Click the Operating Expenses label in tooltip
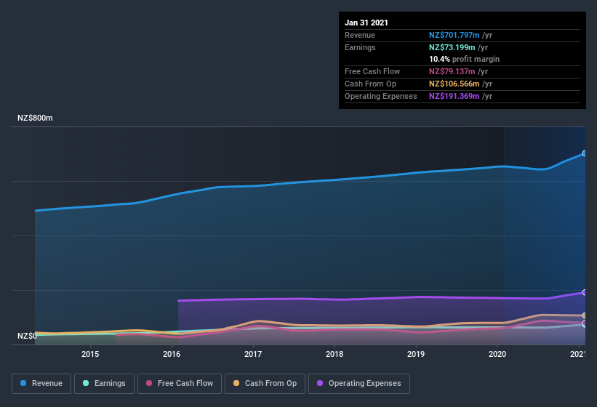Viewport: 597px width, 407px height. click(381, 96)
